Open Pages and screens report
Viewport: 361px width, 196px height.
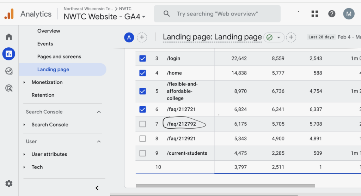59,57
